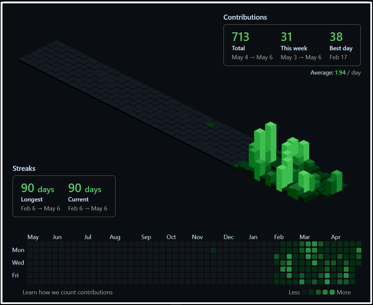The width and height of the screenshot is (373, 305).
Task: Click the 713 total contributions number
Action: [x=240, y=37]
